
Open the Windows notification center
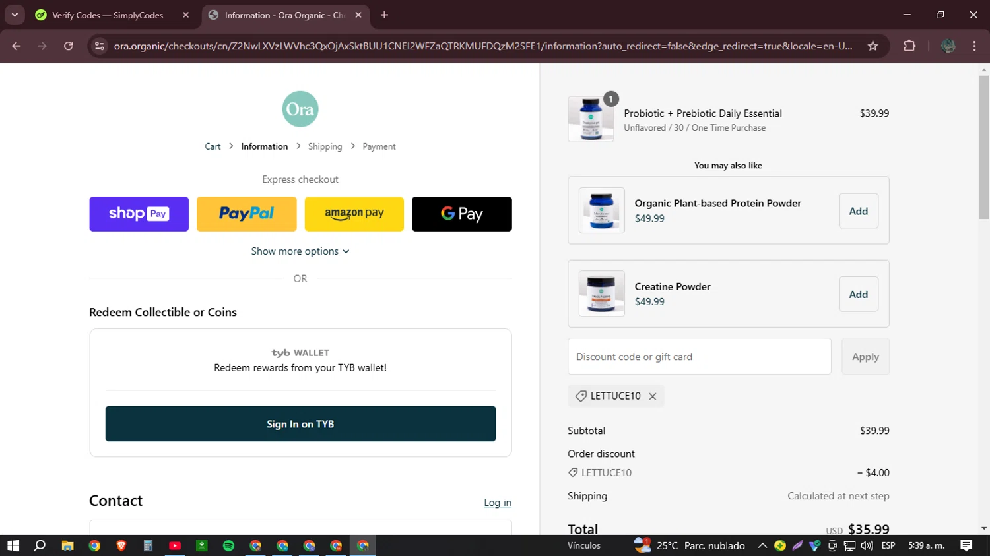[x=966, y=545]
